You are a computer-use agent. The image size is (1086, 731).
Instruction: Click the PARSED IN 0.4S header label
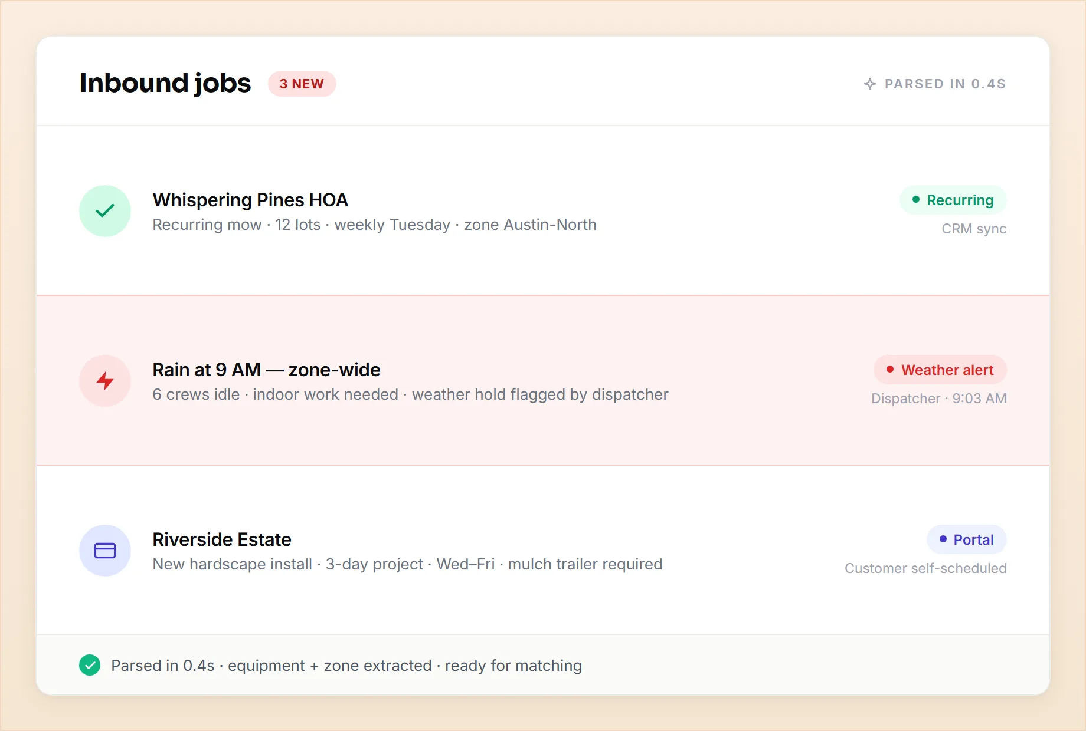coord(945,84)
